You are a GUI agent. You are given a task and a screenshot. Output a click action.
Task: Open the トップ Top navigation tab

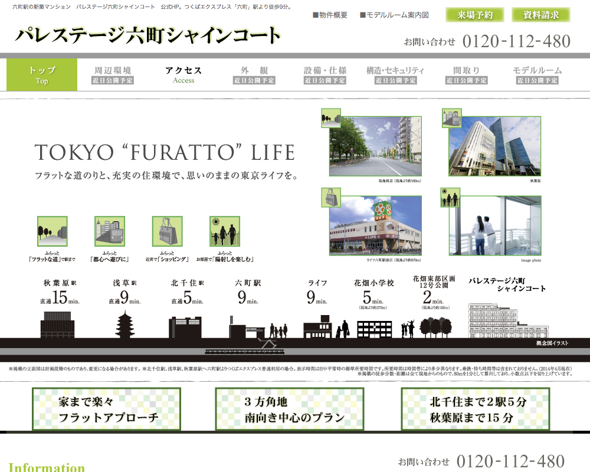pyautogui.click(x=42, y=75)
